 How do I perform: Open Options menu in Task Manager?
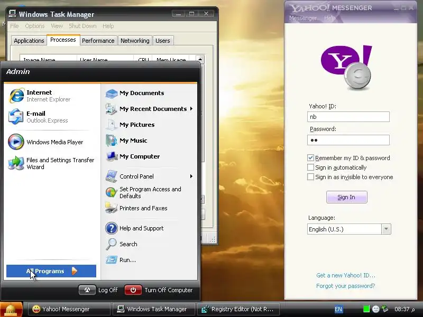[35, 26]
